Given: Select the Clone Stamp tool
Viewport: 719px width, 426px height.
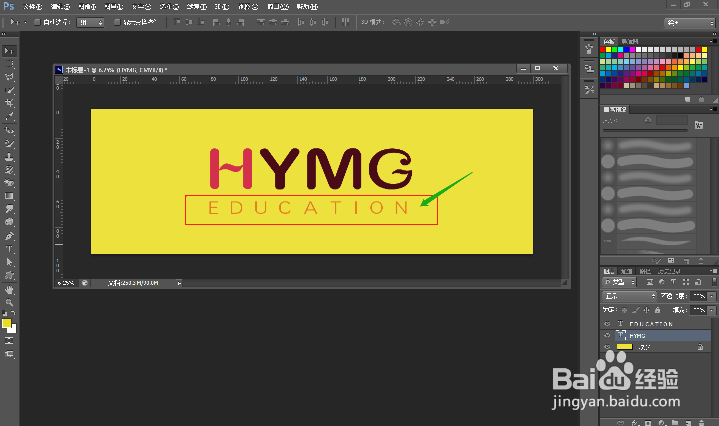Looking at the screenshot, I should [9, 157].
